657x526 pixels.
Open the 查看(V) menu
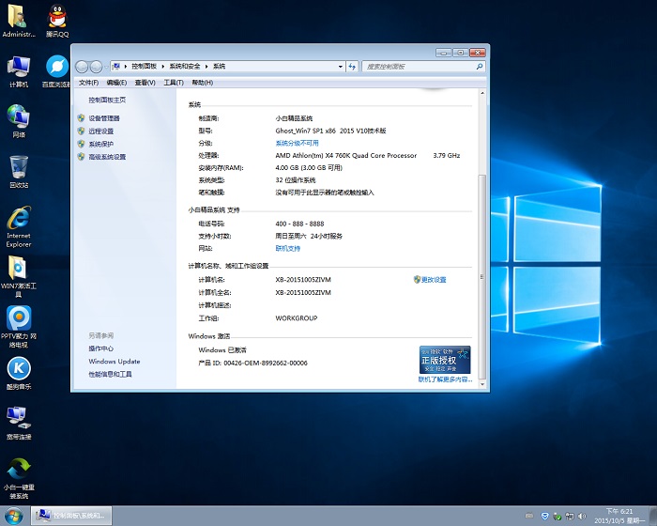145,83
